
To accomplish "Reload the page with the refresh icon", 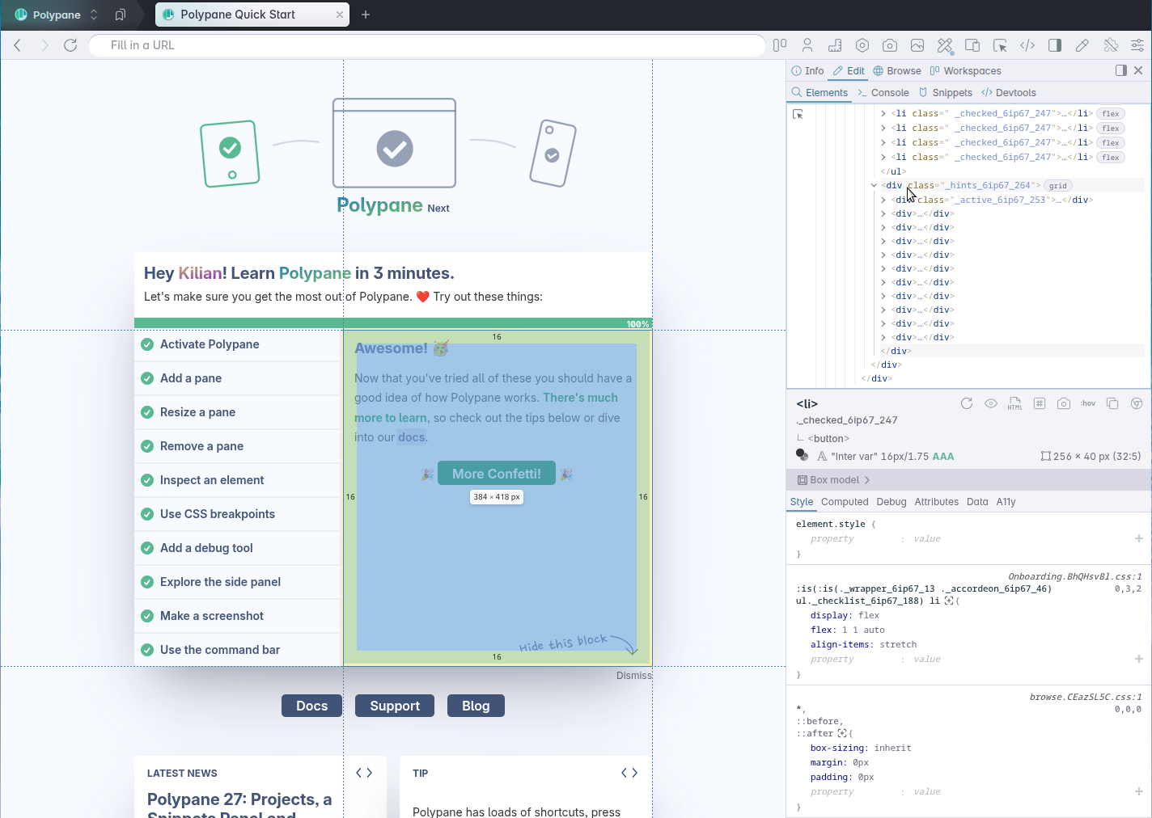I will (x=70, y=45).
